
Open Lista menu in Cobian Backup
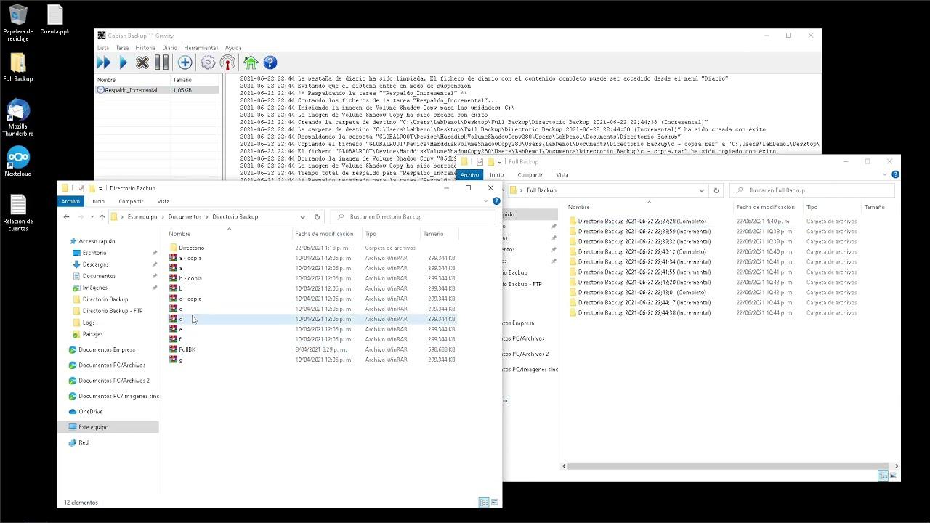tap(103, 48)
